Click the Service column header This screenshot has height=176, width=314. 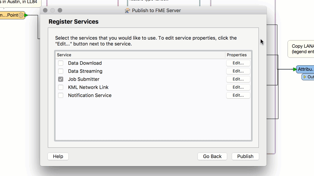pos(140,55)
